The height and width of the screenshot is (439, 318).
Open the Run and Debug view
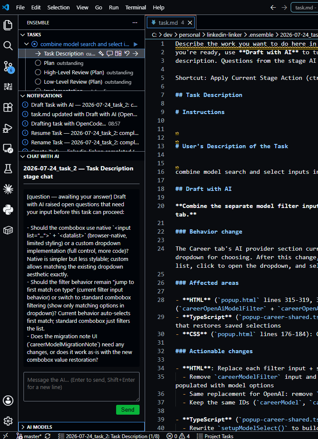8,128
